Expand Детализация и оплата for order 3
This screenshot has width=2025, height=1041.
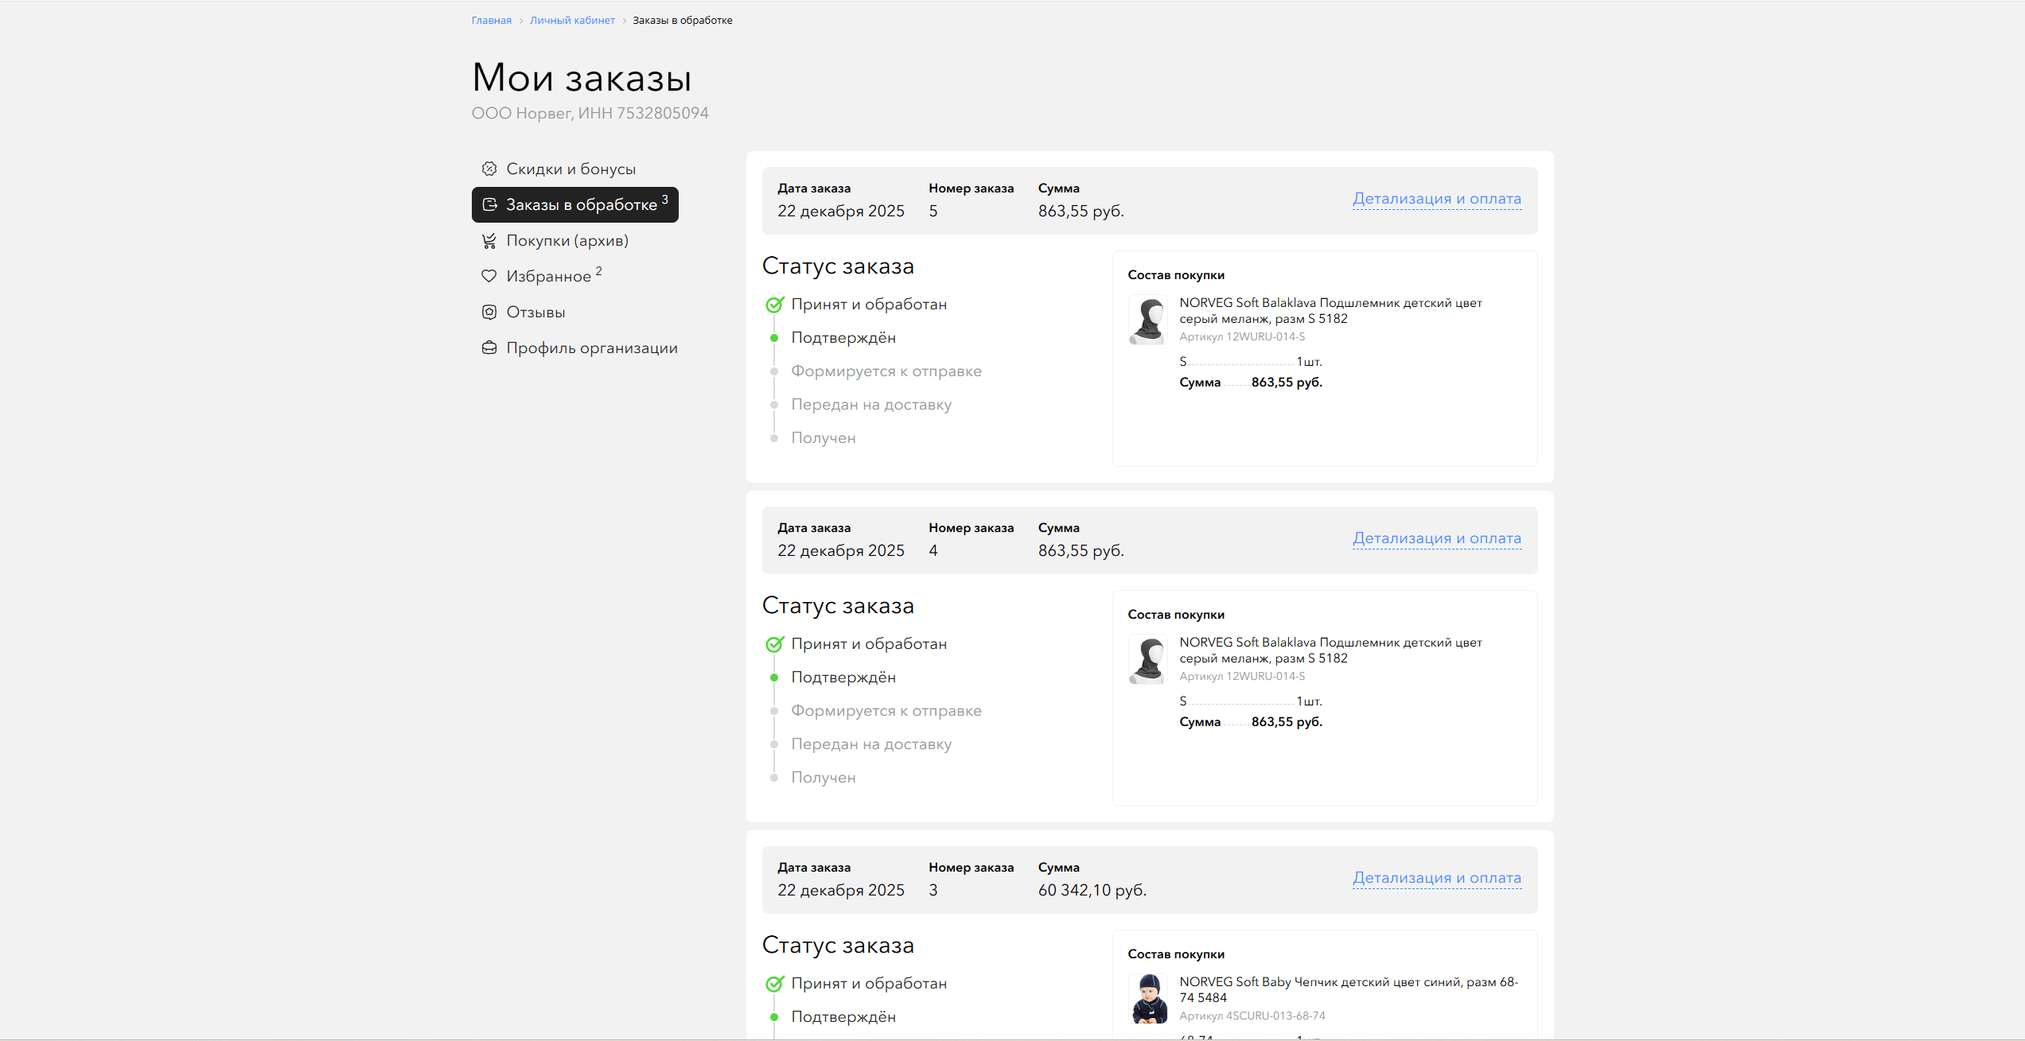point(1436,878)
